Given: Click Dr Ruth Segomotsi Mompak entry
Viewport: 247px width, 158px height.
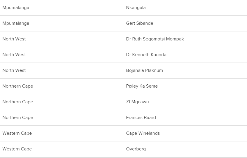Looking at the screenshot, I should 155,39.
